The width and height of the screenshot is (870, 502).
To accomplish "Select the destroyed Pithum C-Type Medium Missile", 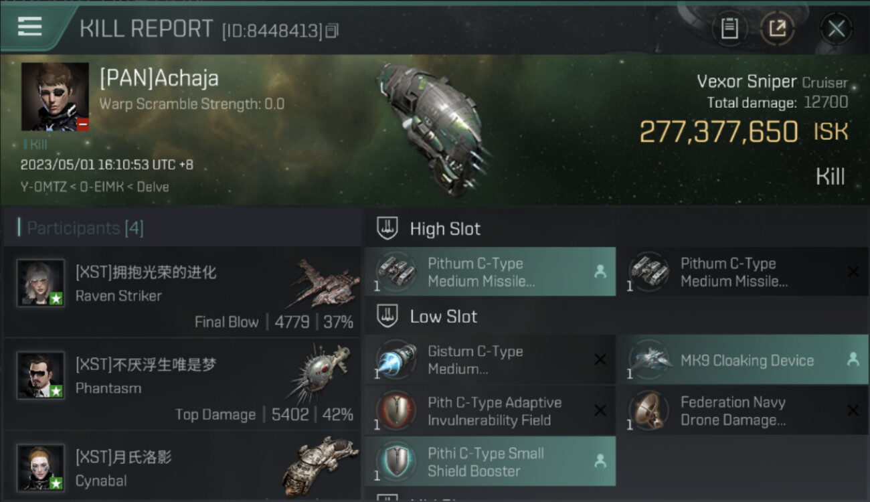I will tap(743, 272).
